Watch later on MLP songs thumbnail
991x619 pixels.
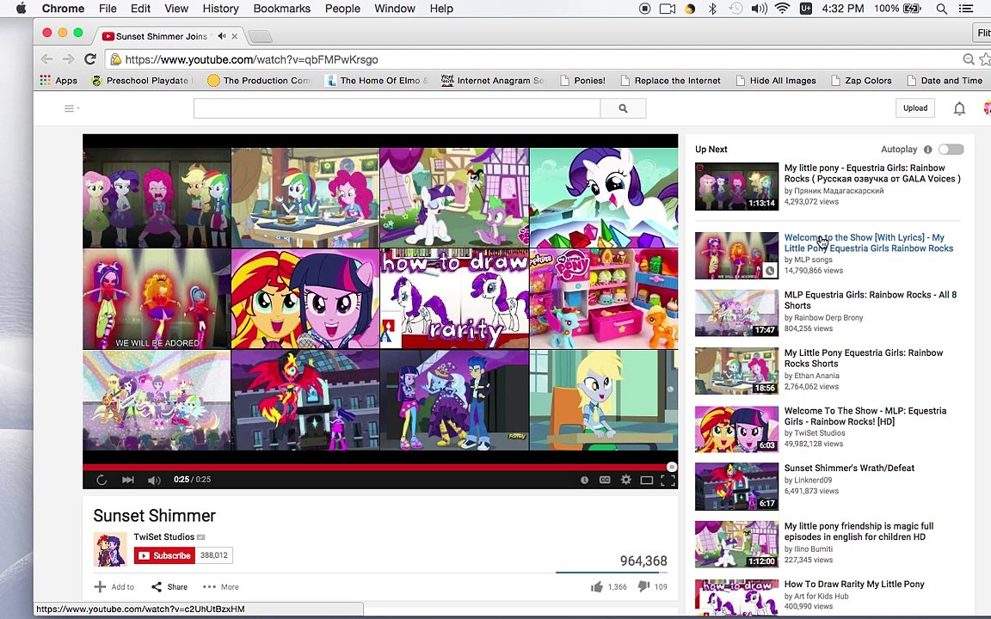770,270
